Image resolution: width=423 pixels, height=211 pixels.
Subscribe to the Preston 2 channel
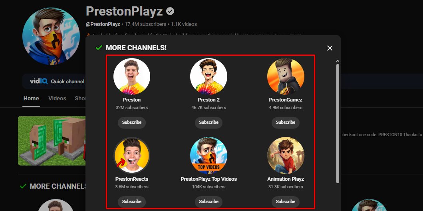pos(209,122)
